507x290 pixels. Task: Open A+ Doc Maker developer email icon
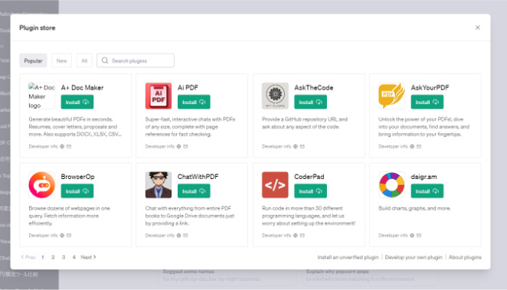(69, 147)
